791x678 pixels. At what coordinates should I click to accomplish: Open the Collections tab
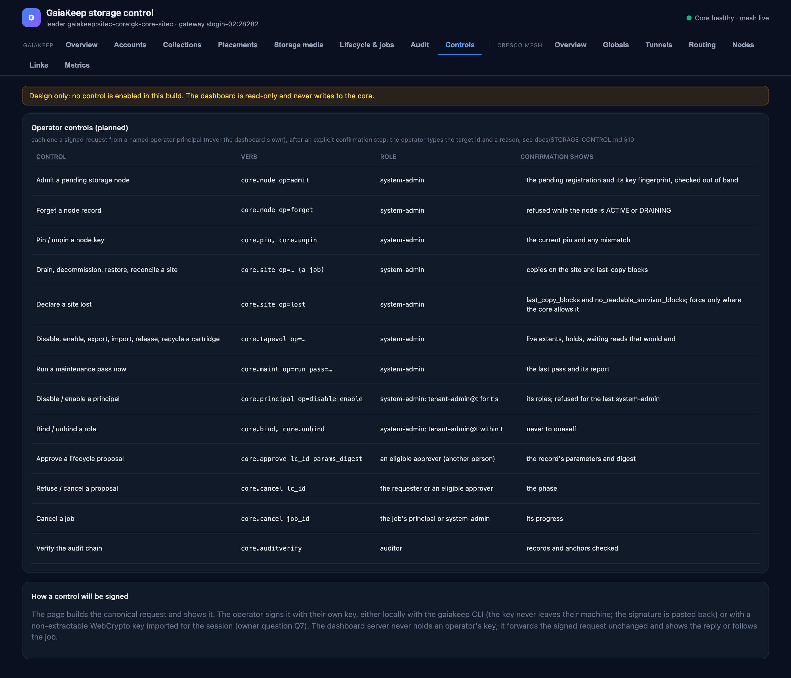pos(182,45)
